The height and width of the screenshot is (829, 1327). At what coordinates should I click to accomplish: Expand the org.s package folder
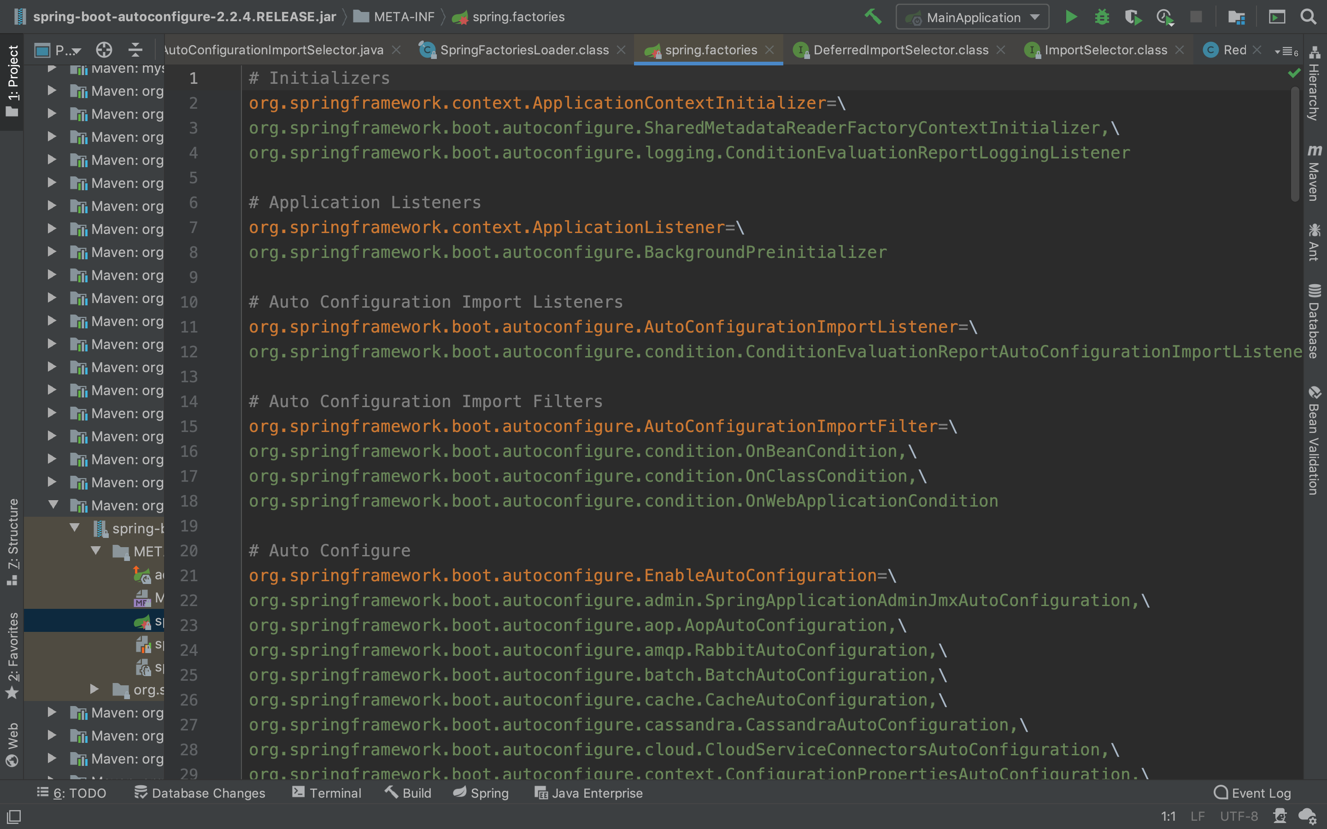(94, 689)
